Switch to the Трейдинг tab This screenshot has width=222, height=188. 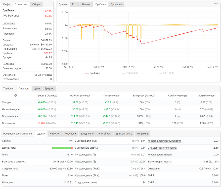[9, 89]
